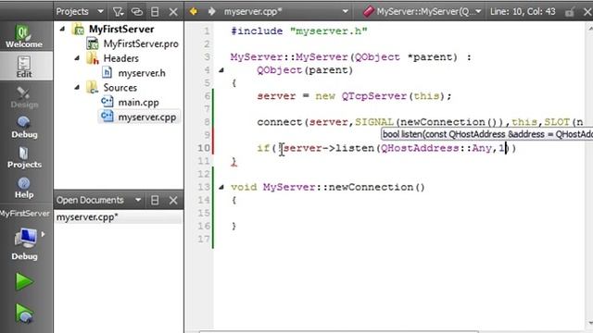Start debugging with the debug-run button
This screenshot has width=593, height=333.
tap(24, 314)
